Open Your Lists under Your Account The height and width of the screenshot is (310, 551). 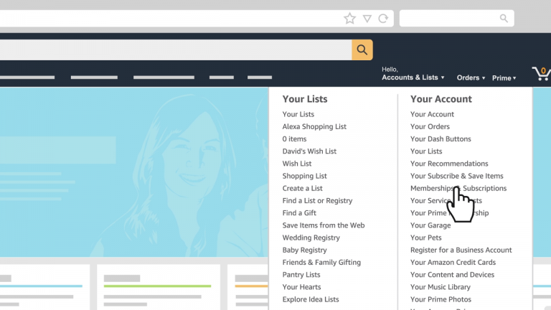click(x=426, y=151)
